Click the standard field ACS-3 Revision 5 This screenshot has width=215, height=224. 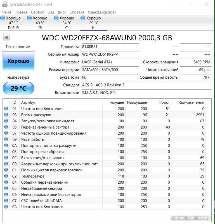coord(147,85)
